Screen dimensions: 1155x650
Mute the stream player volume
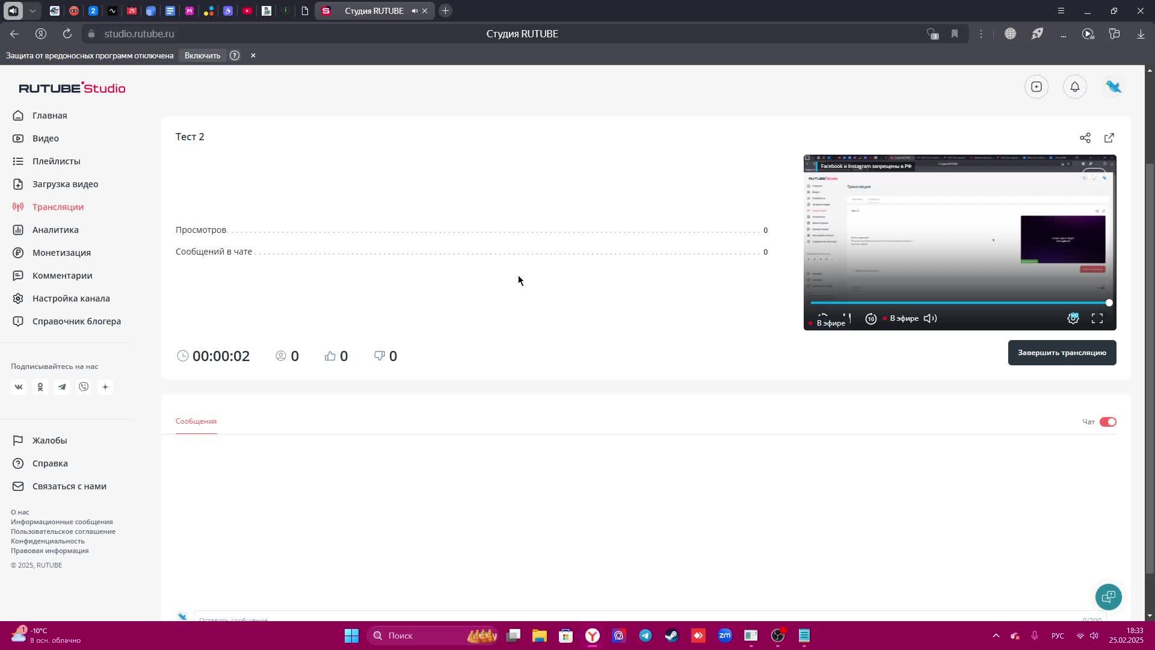931,318
